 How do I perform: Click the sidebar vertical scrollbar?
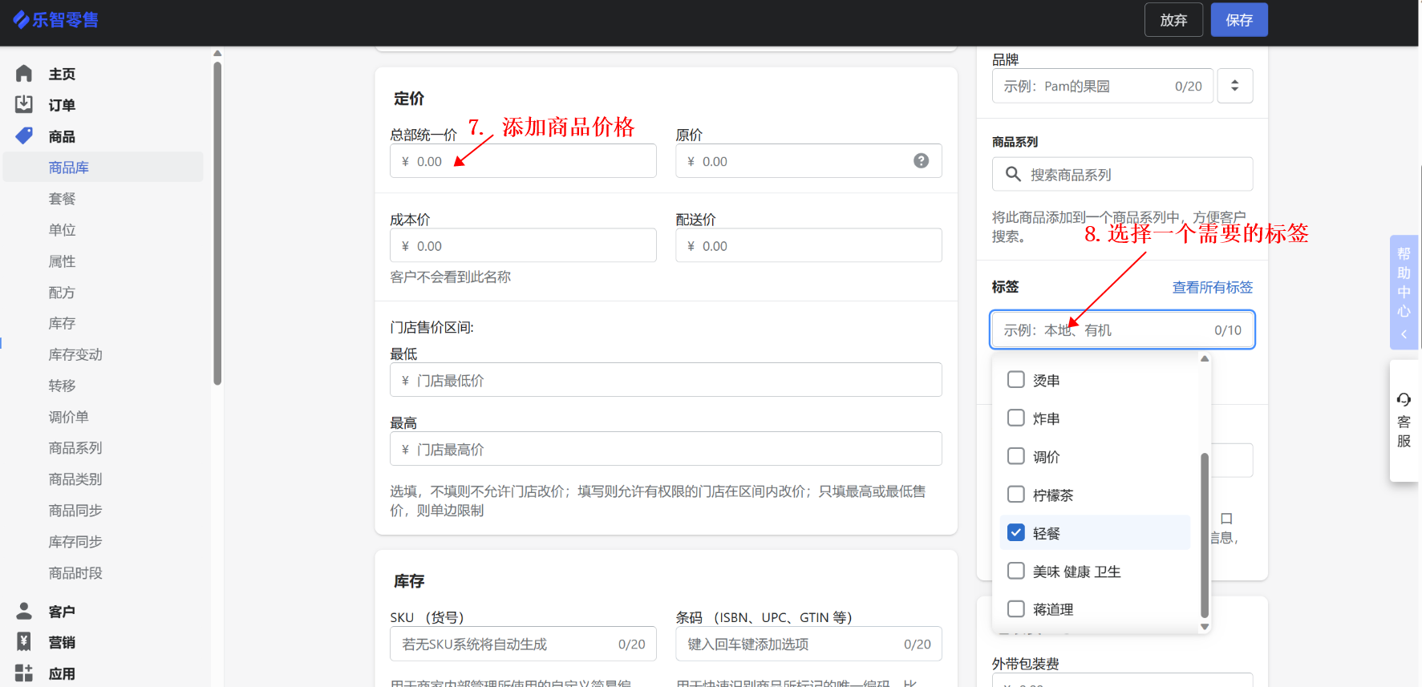click(217, 224)
